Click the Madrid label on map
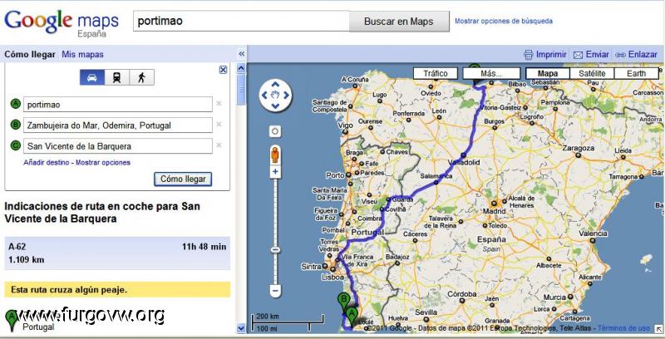This screenshot has height=339, width=665. click(494, 210)
